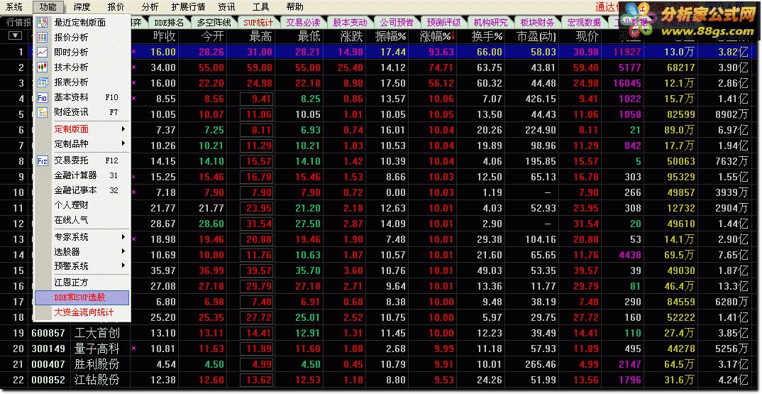Open the 分析 menu

tap(150, 7)
